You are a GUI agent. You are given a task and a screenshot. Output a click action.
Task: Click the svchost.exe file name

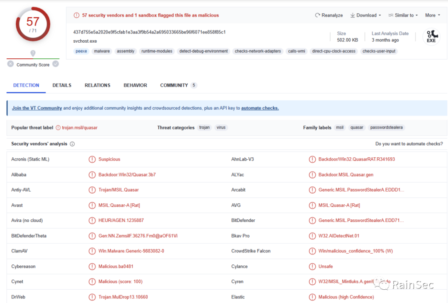point(85,41)
